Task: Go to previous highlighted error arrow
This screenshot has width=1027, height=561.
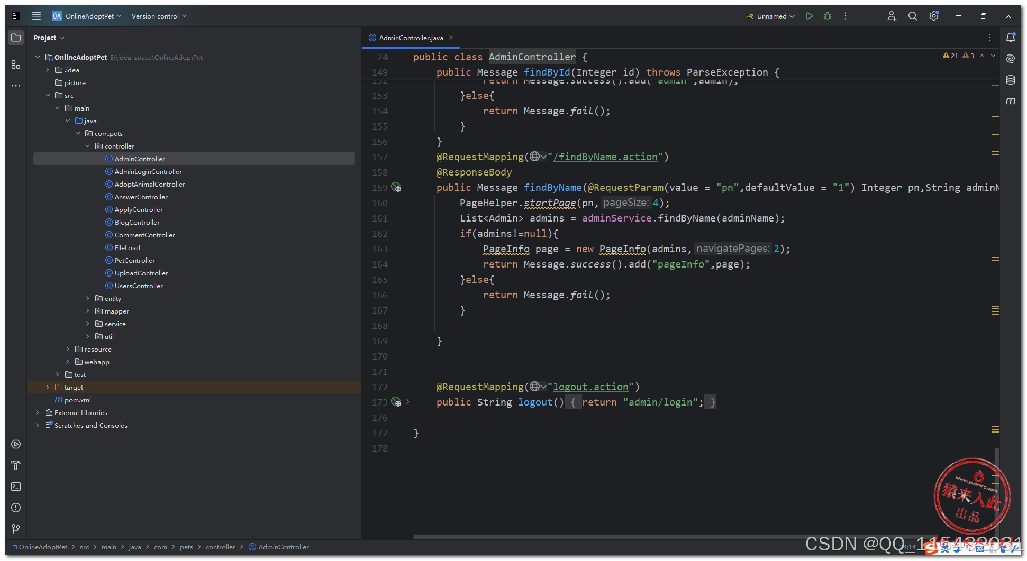Action: click(982, 56)
